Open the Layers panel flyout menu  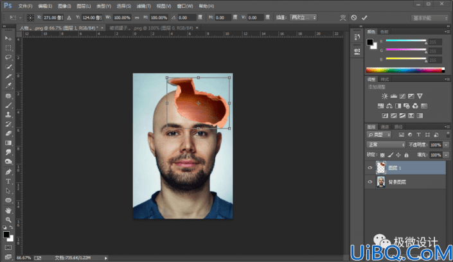(447, 127)
